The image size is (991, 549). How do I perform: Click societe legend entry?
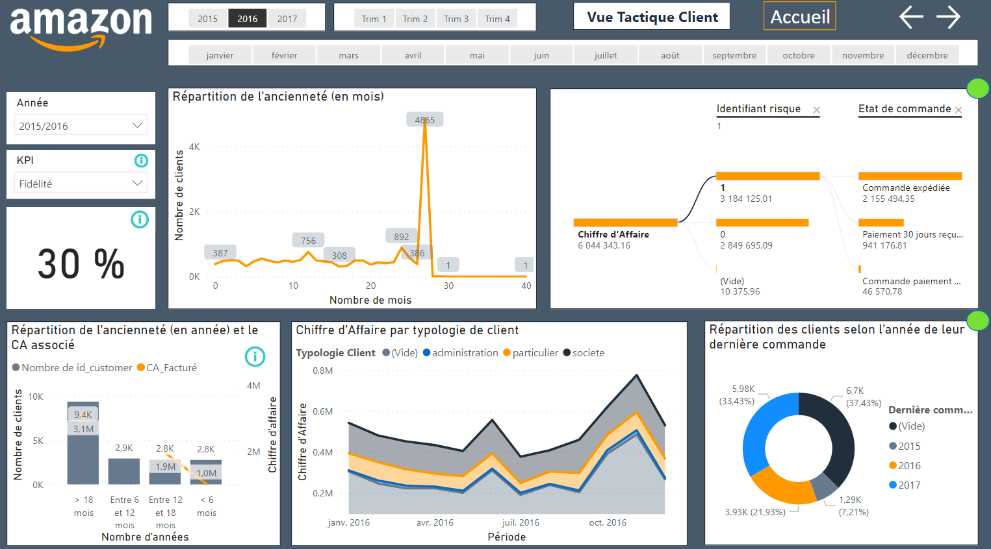pos(584,352)
